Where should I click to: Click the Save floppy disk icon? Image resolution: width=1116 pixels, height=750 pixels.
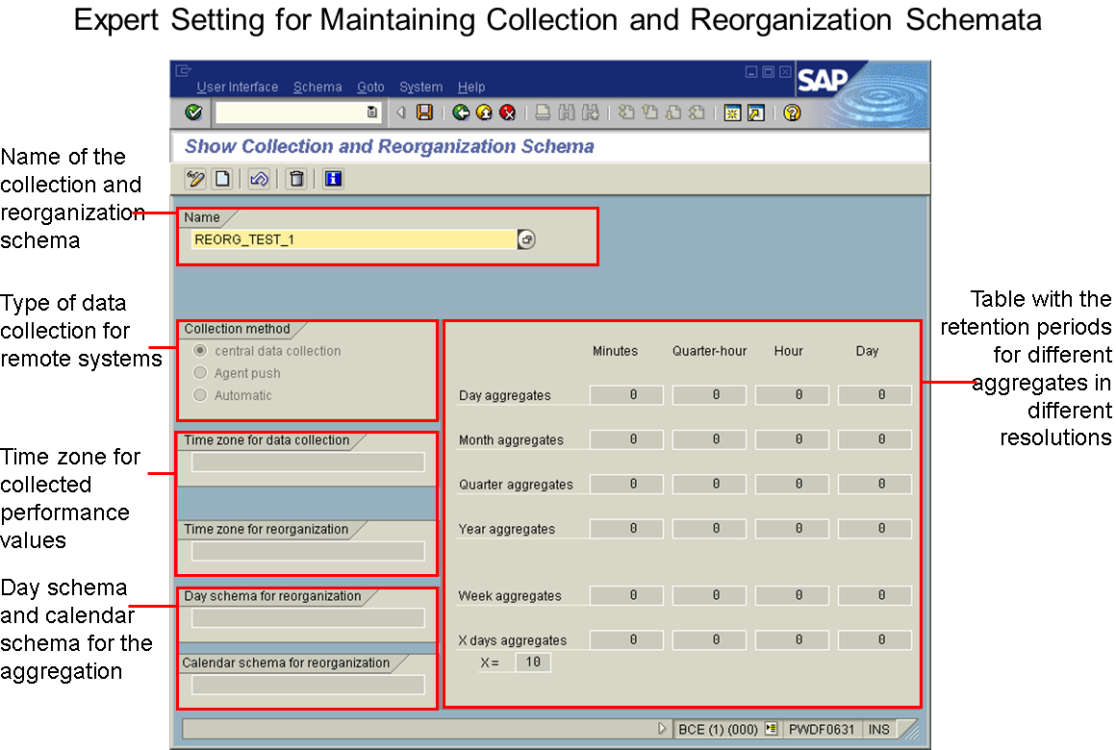click(424, 113)
